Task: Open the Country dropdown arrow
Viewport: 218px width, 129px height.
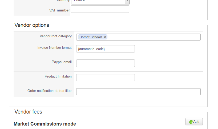Action: [x=127, y=1]
